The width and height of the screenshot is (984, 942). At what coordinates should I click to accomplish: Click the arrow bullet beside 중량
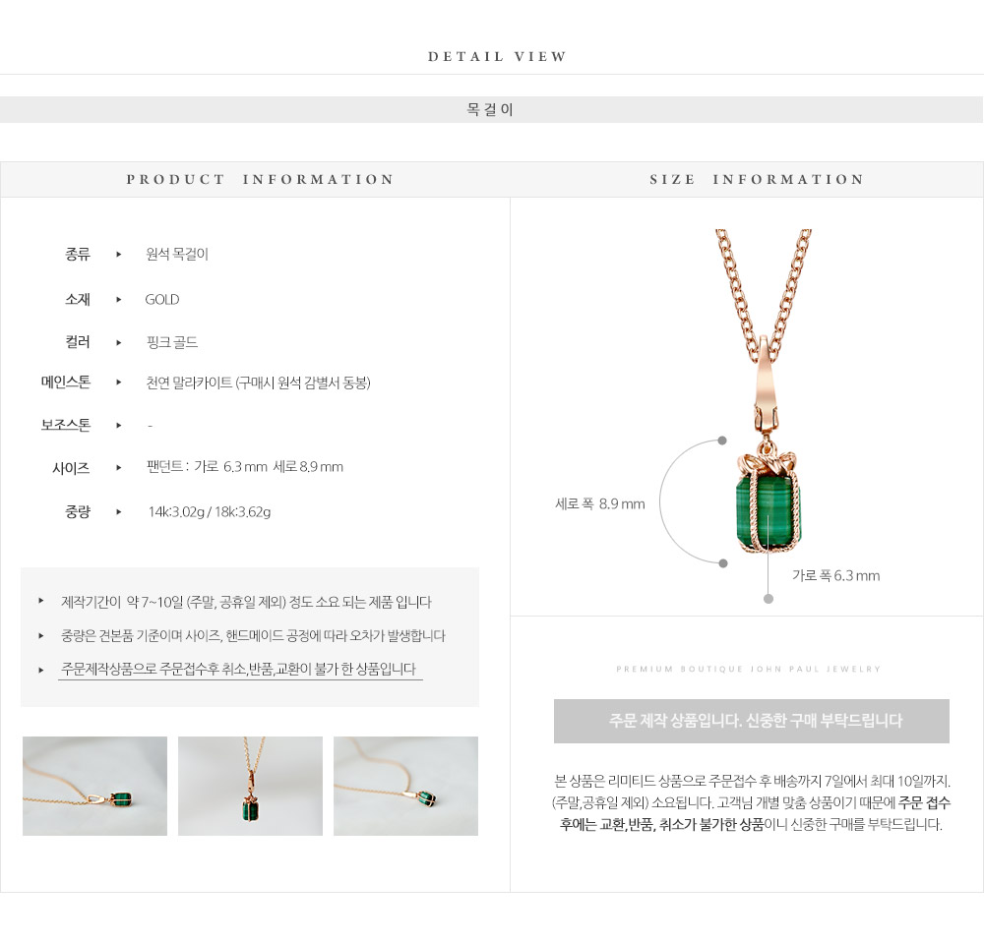click(x=119, y=511)
